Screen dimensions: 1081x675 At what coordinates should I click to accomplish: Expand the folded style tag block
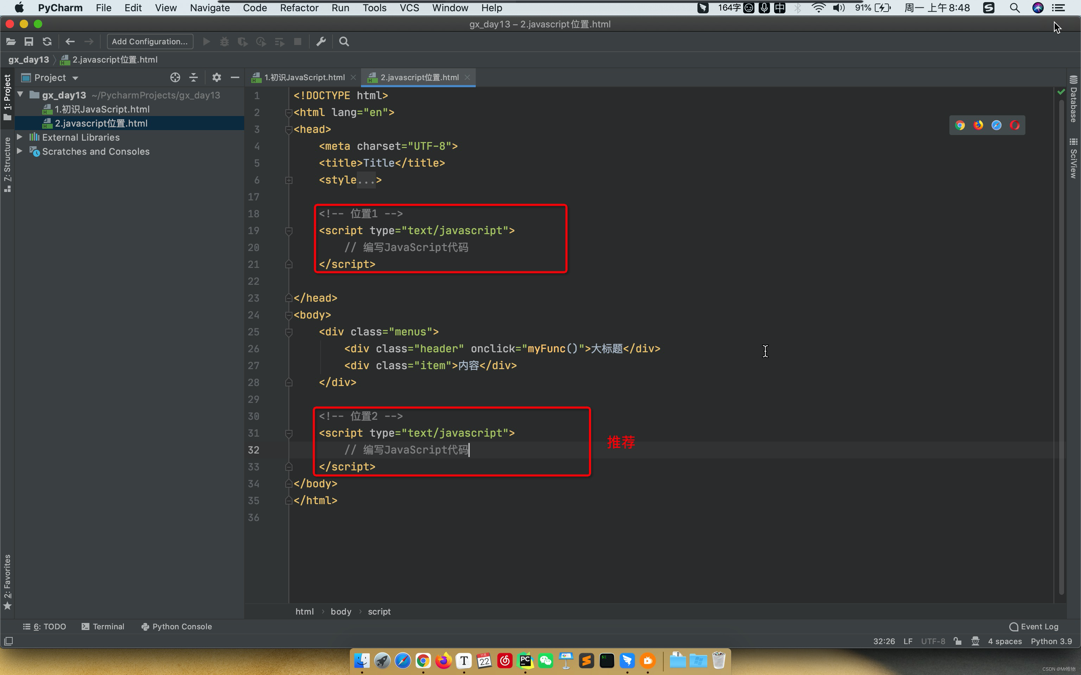point(289,180)
